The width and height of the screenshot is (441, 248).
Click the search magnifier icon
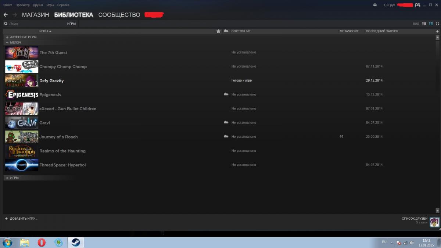(6, 24)
